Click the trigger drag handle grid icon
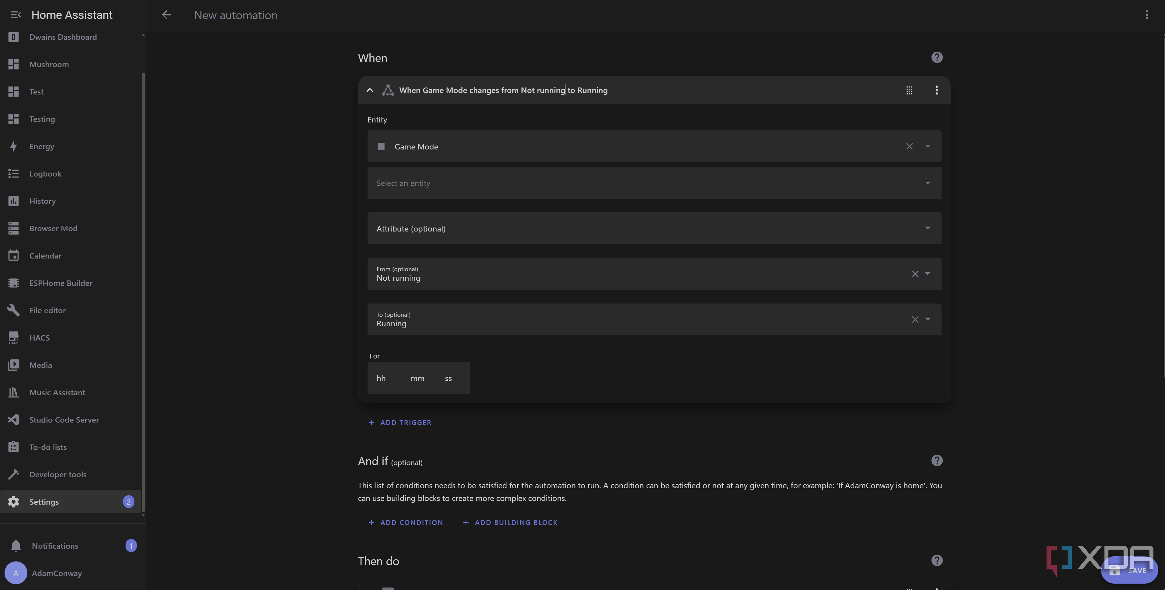The width and height of the screenshot is (1165, 590). (x=909, y=91)
